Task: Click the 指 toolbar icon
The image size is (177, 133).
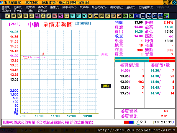Action: point(114,16)
